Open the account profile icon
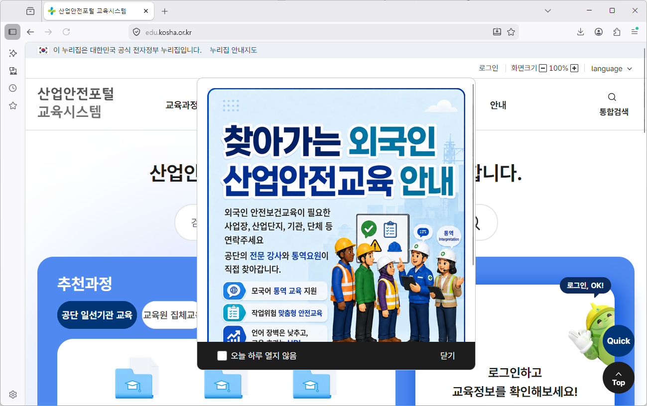The height and width of the screenshot is (406, 647). tap(599, 32)
